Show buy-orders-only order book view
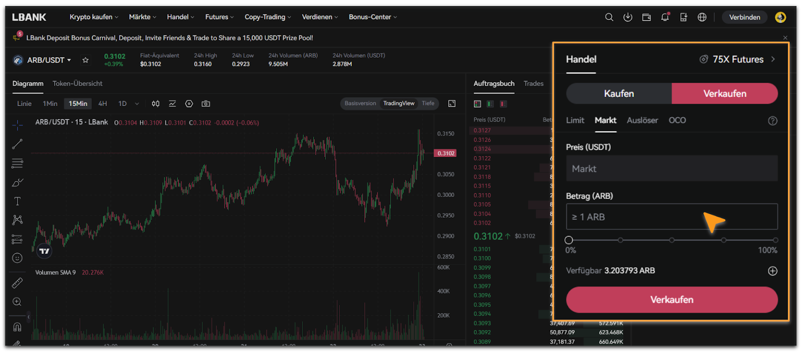Image resolution: width=802 pixels, height=354 pixels. tap(490, 103)
